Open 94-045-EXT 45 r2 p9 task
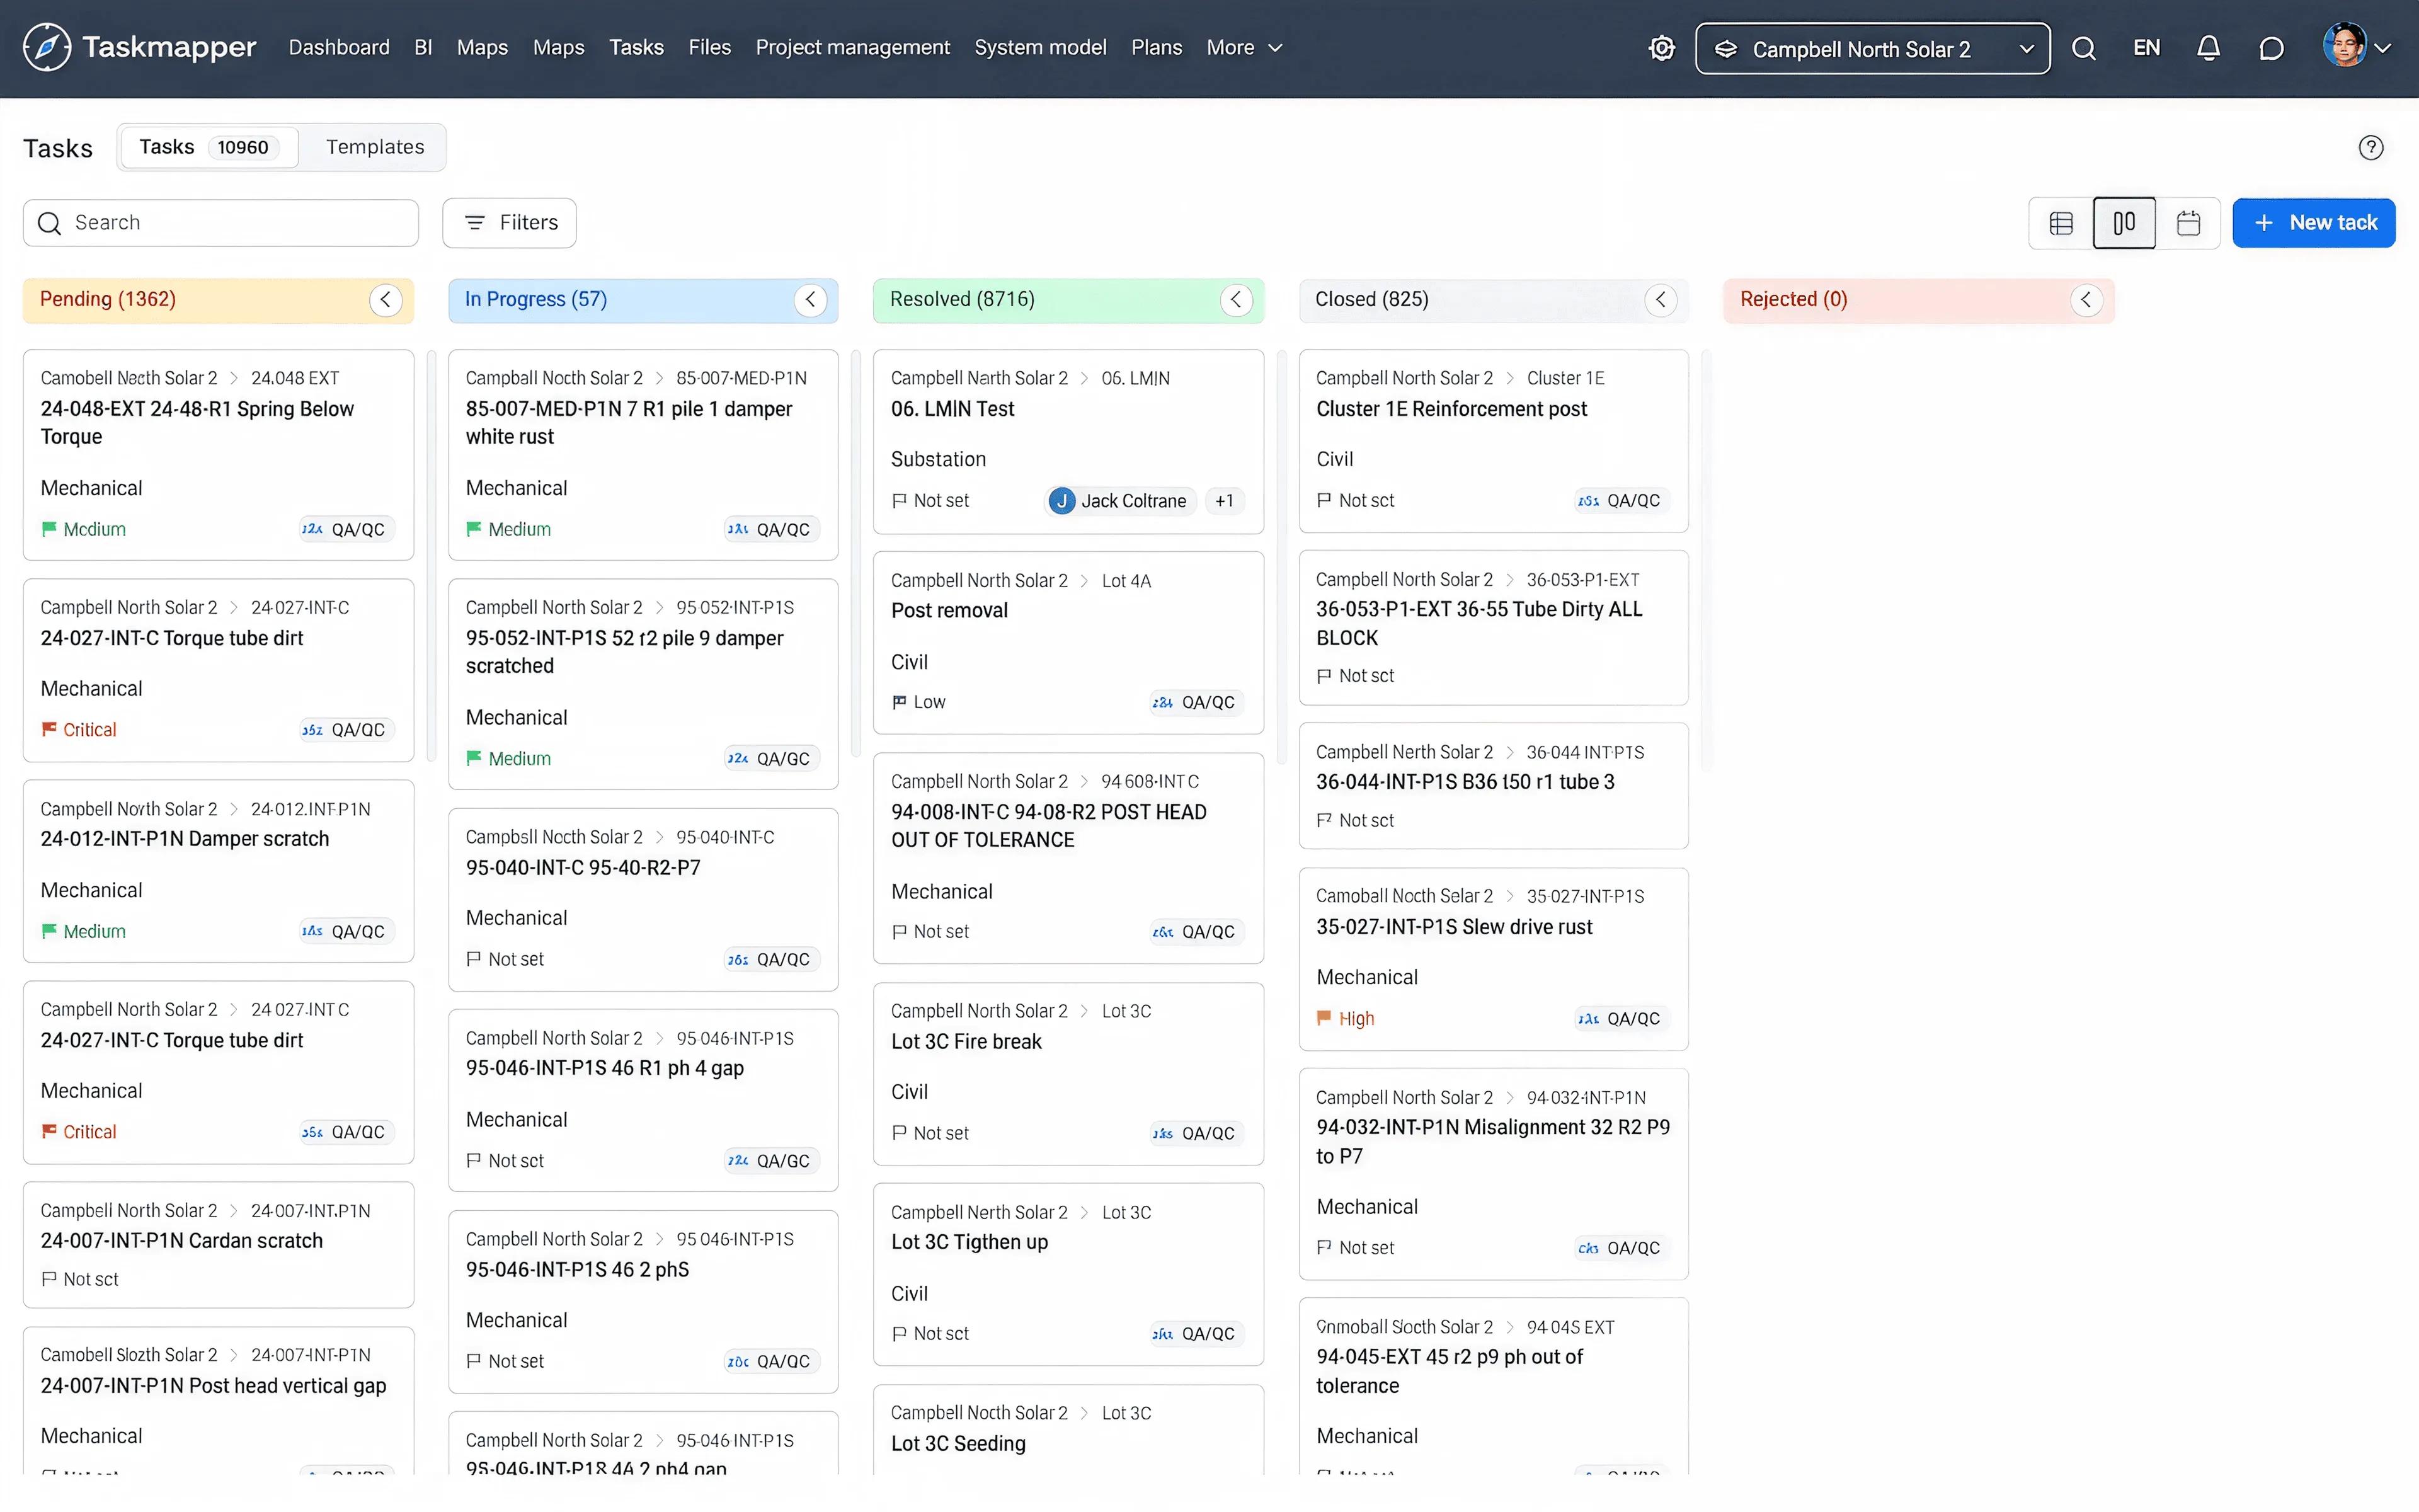The height and width of the screenshot is (1512, 2419). pyautogui.click(x=1450, y=1371)
